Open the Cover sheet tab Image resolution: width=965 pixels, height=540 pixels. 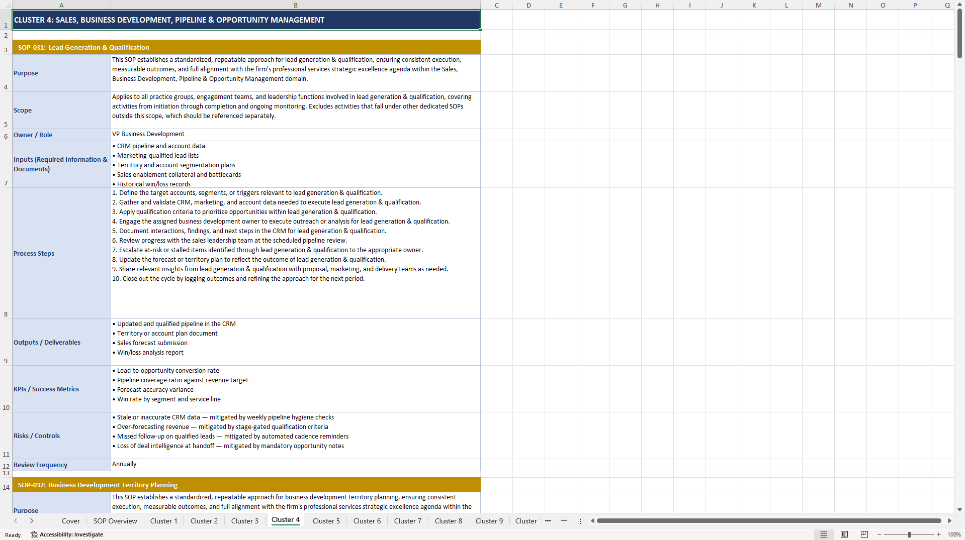tap(70, 521)
